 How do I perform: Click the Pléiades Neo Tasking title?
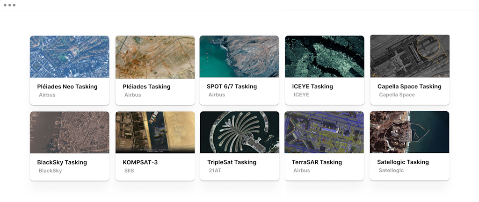click(x=67, y=87)
